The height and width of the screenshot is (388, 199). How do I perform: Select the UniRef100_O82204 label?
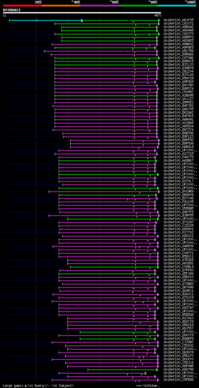point(179,72)
